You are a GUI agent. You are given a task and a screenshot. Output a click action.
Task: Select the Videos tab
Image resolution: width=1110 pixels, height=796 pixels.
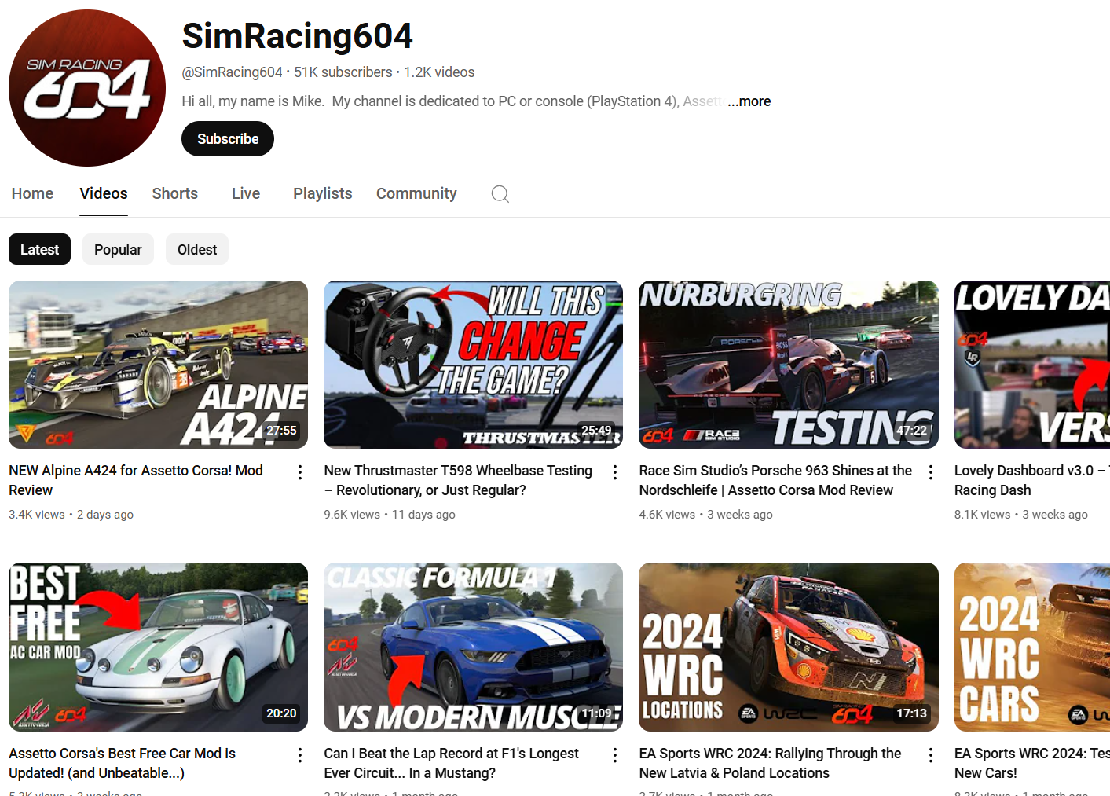pyautogui.click(x=104, y=193)
